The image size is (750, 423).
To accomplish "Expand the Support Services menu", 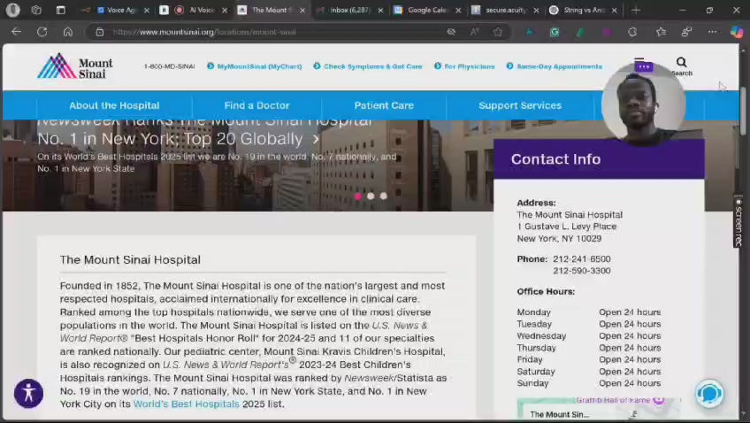I will pyautogui.click(x=520, y=105).
